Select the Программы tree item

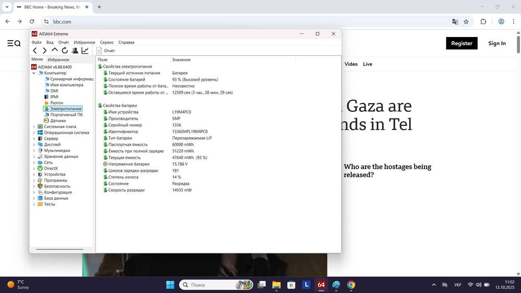coord(53,181)
